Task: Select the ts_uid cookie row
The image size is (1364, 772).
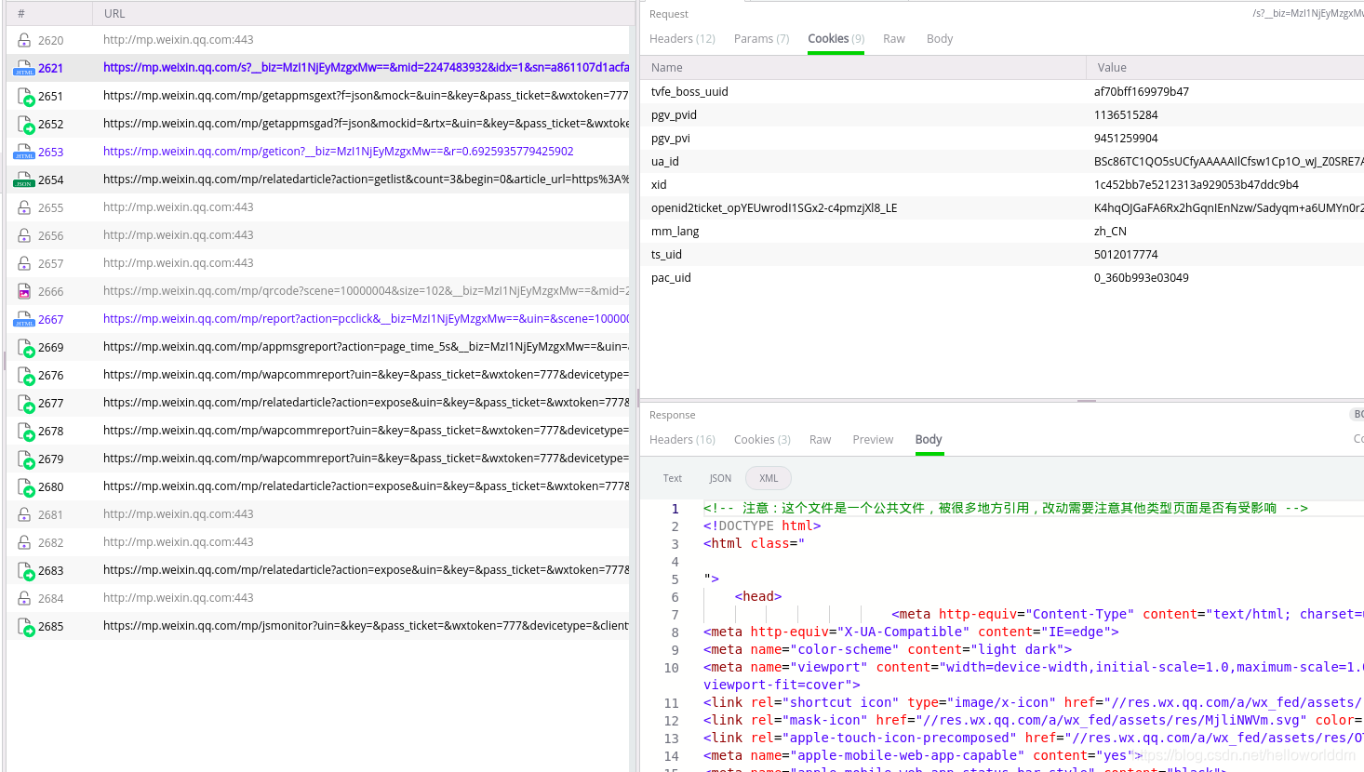Action: pyautogui.click(x=1002, y=255)
